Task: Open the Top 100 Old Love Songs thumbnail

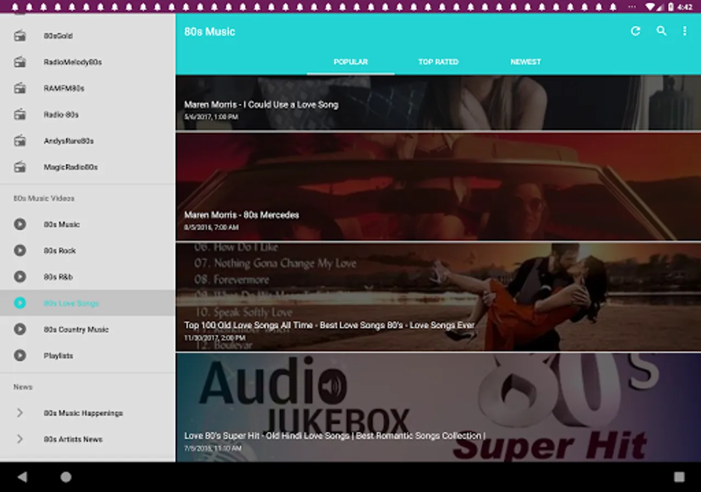Action: [x=438, y=297]
